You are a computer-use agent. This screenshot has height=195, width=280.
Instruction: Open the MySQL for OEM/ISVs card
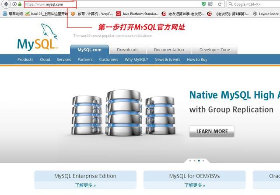(194, 180)
